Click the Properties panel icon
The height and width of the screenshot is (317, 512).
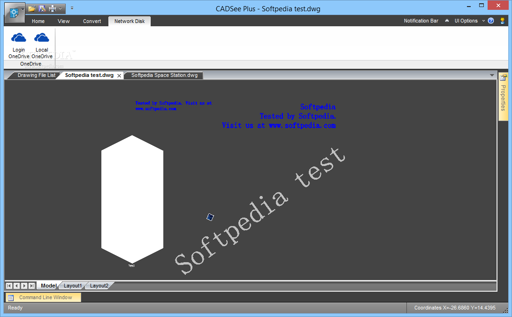503,78
